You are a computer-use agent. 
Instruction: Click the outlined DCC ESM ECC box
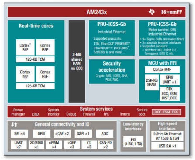click(x=166, y=112)
